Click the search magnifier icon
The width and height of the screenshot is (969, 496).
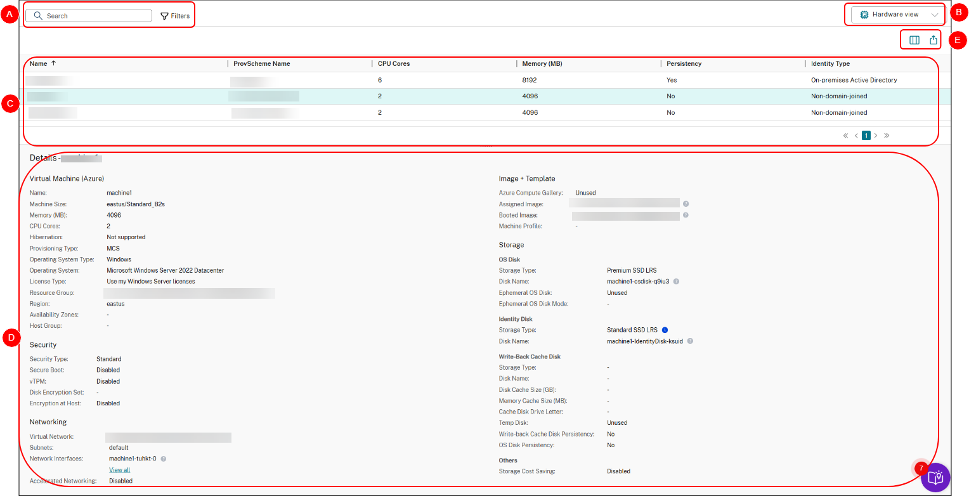click(x=37, y=15)
